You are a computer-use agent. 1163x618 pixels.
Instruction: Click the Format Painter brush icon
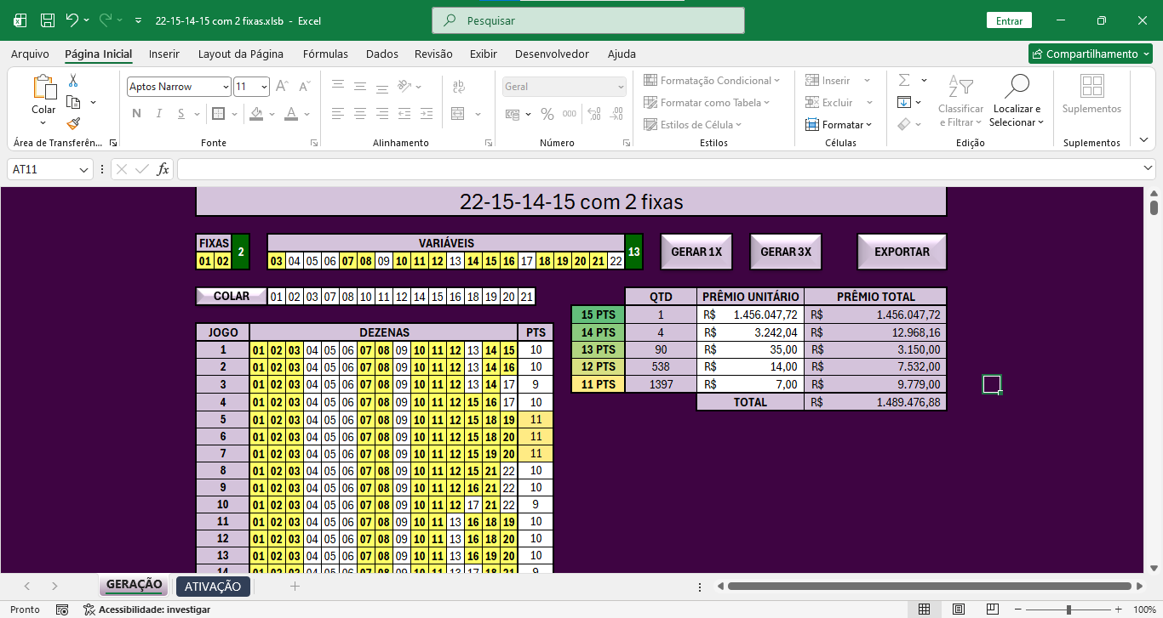tap(73, 123)
